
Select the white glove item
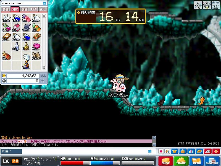point(26,56)
